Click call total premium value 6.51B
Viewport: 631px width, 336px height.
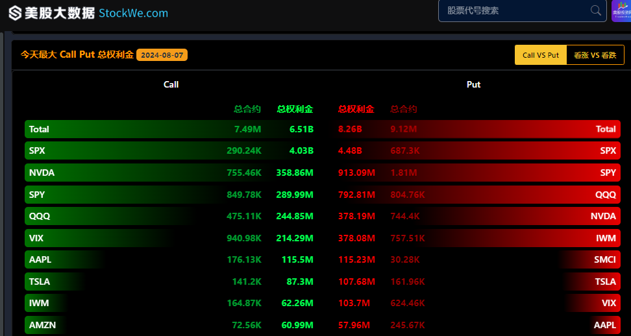(x=301, y=129)
